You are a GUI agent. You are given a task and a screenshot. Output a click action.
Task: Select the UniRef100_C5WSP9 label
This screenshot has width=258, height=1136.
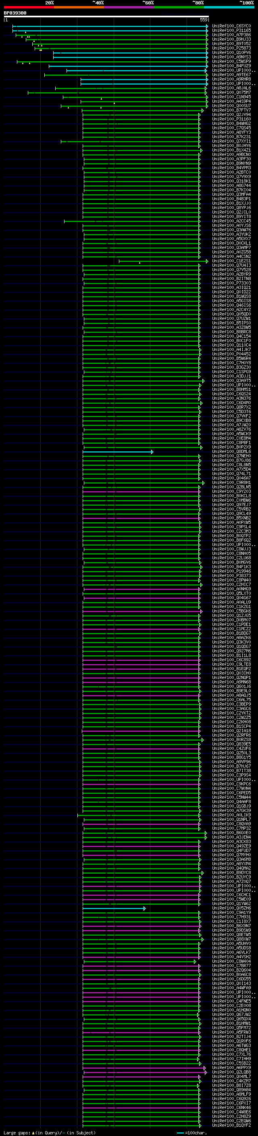[231, 61]
